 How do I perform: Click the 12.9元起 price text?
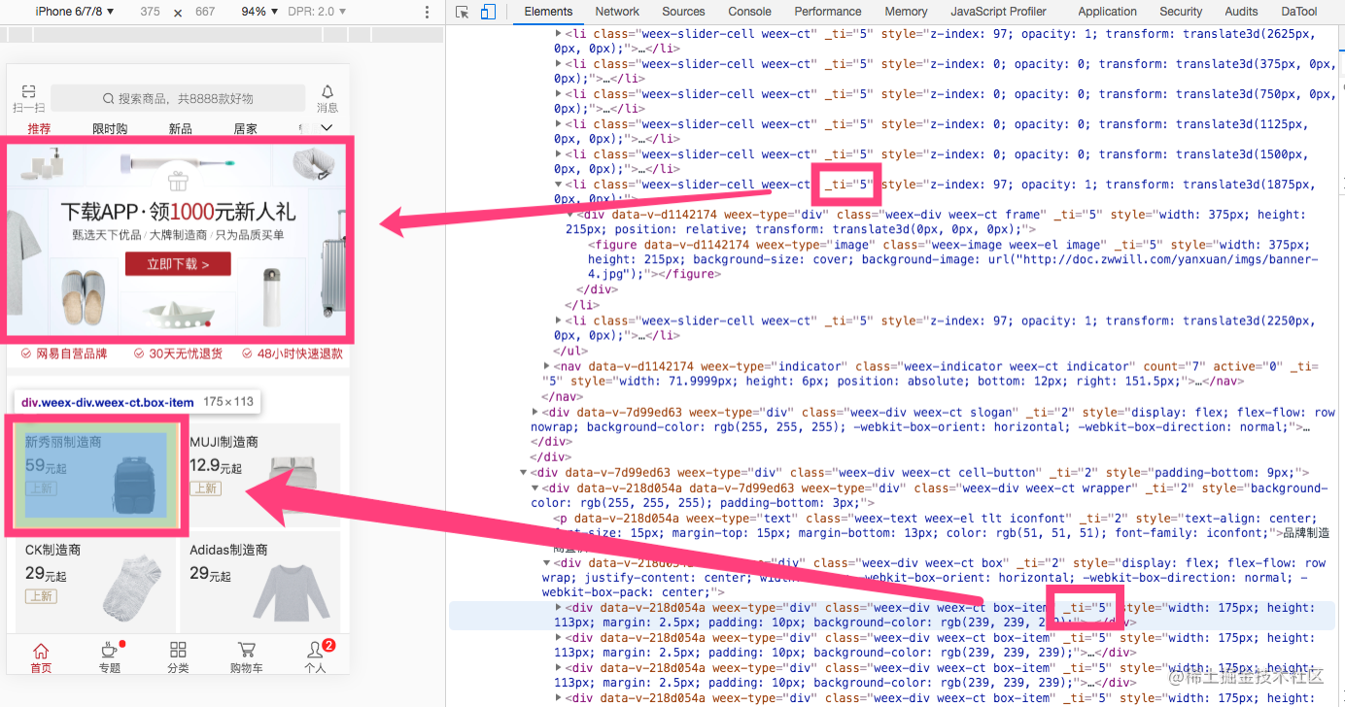pyautogui.click(x=216, y=466)
